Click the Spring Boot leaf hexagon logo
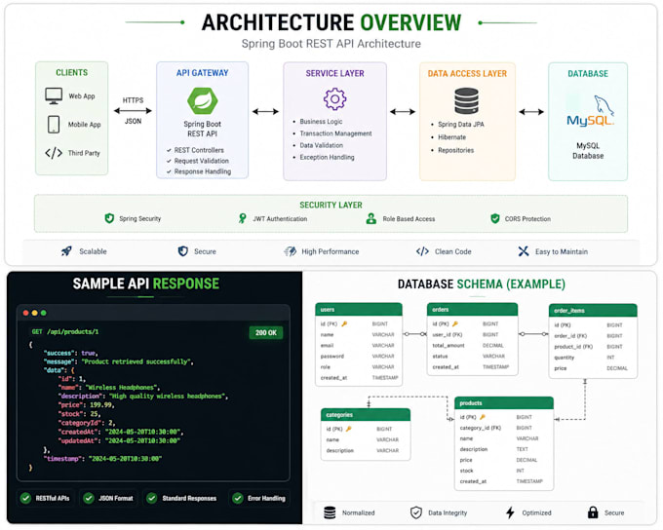Viewport: 663px width, 530px height. click(x=203, y=101)
